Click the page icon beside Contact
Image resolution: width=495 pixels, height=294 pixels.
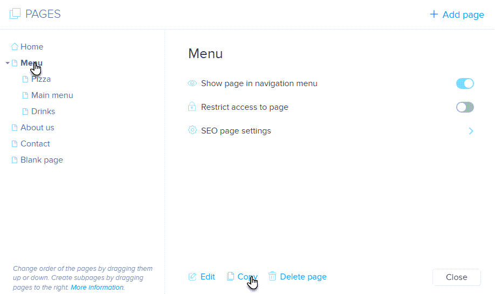pos(15,144)
